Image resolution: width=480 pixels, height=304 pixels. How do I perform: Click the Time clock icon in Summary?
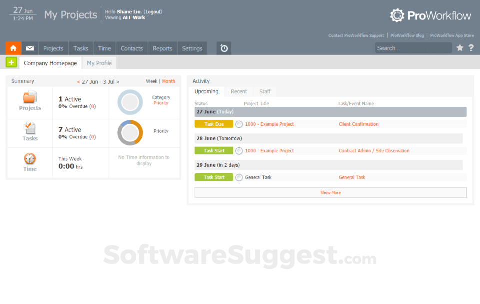tap(30, 159)
